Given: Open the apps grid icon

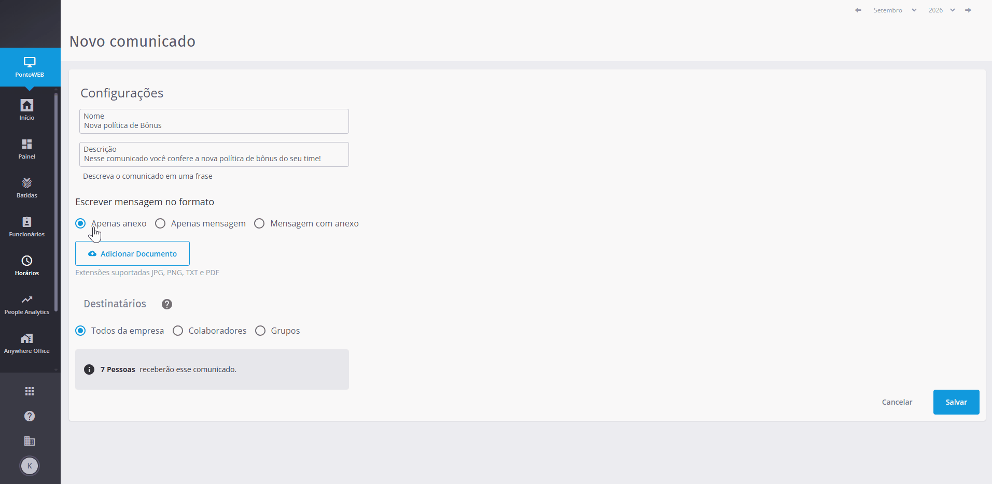Looking at the screenshot, I should coord(30,391).
